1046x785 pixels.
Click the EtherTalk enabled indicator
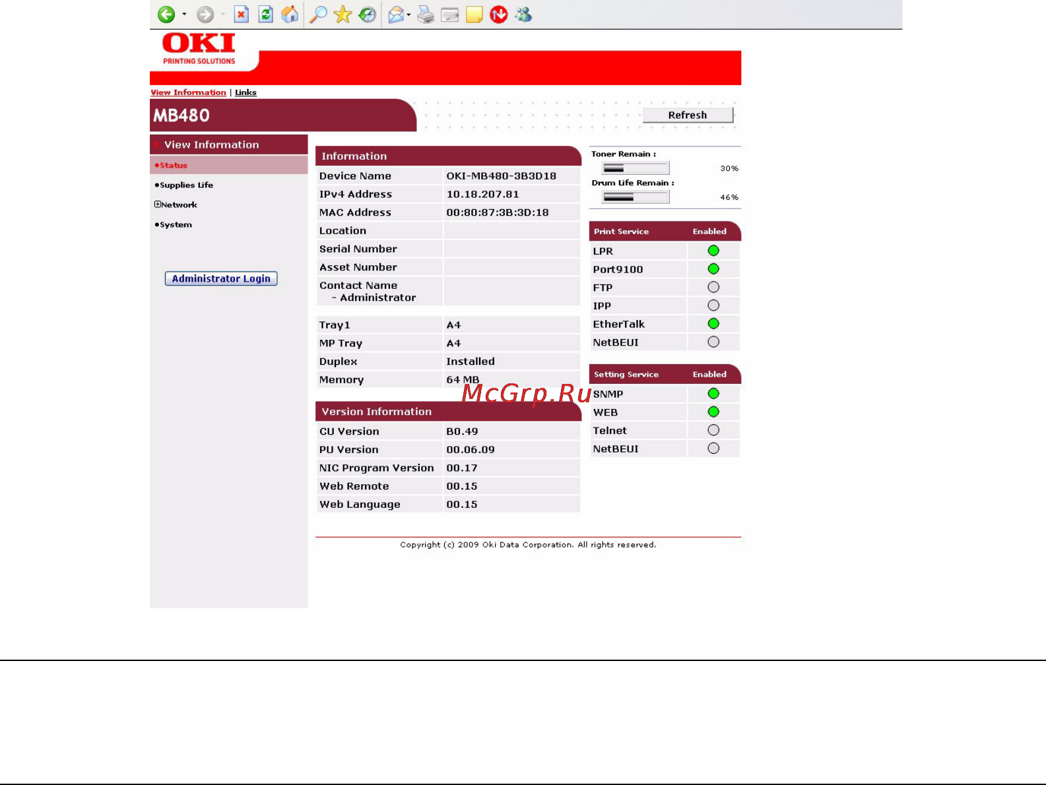coord(713,324)
